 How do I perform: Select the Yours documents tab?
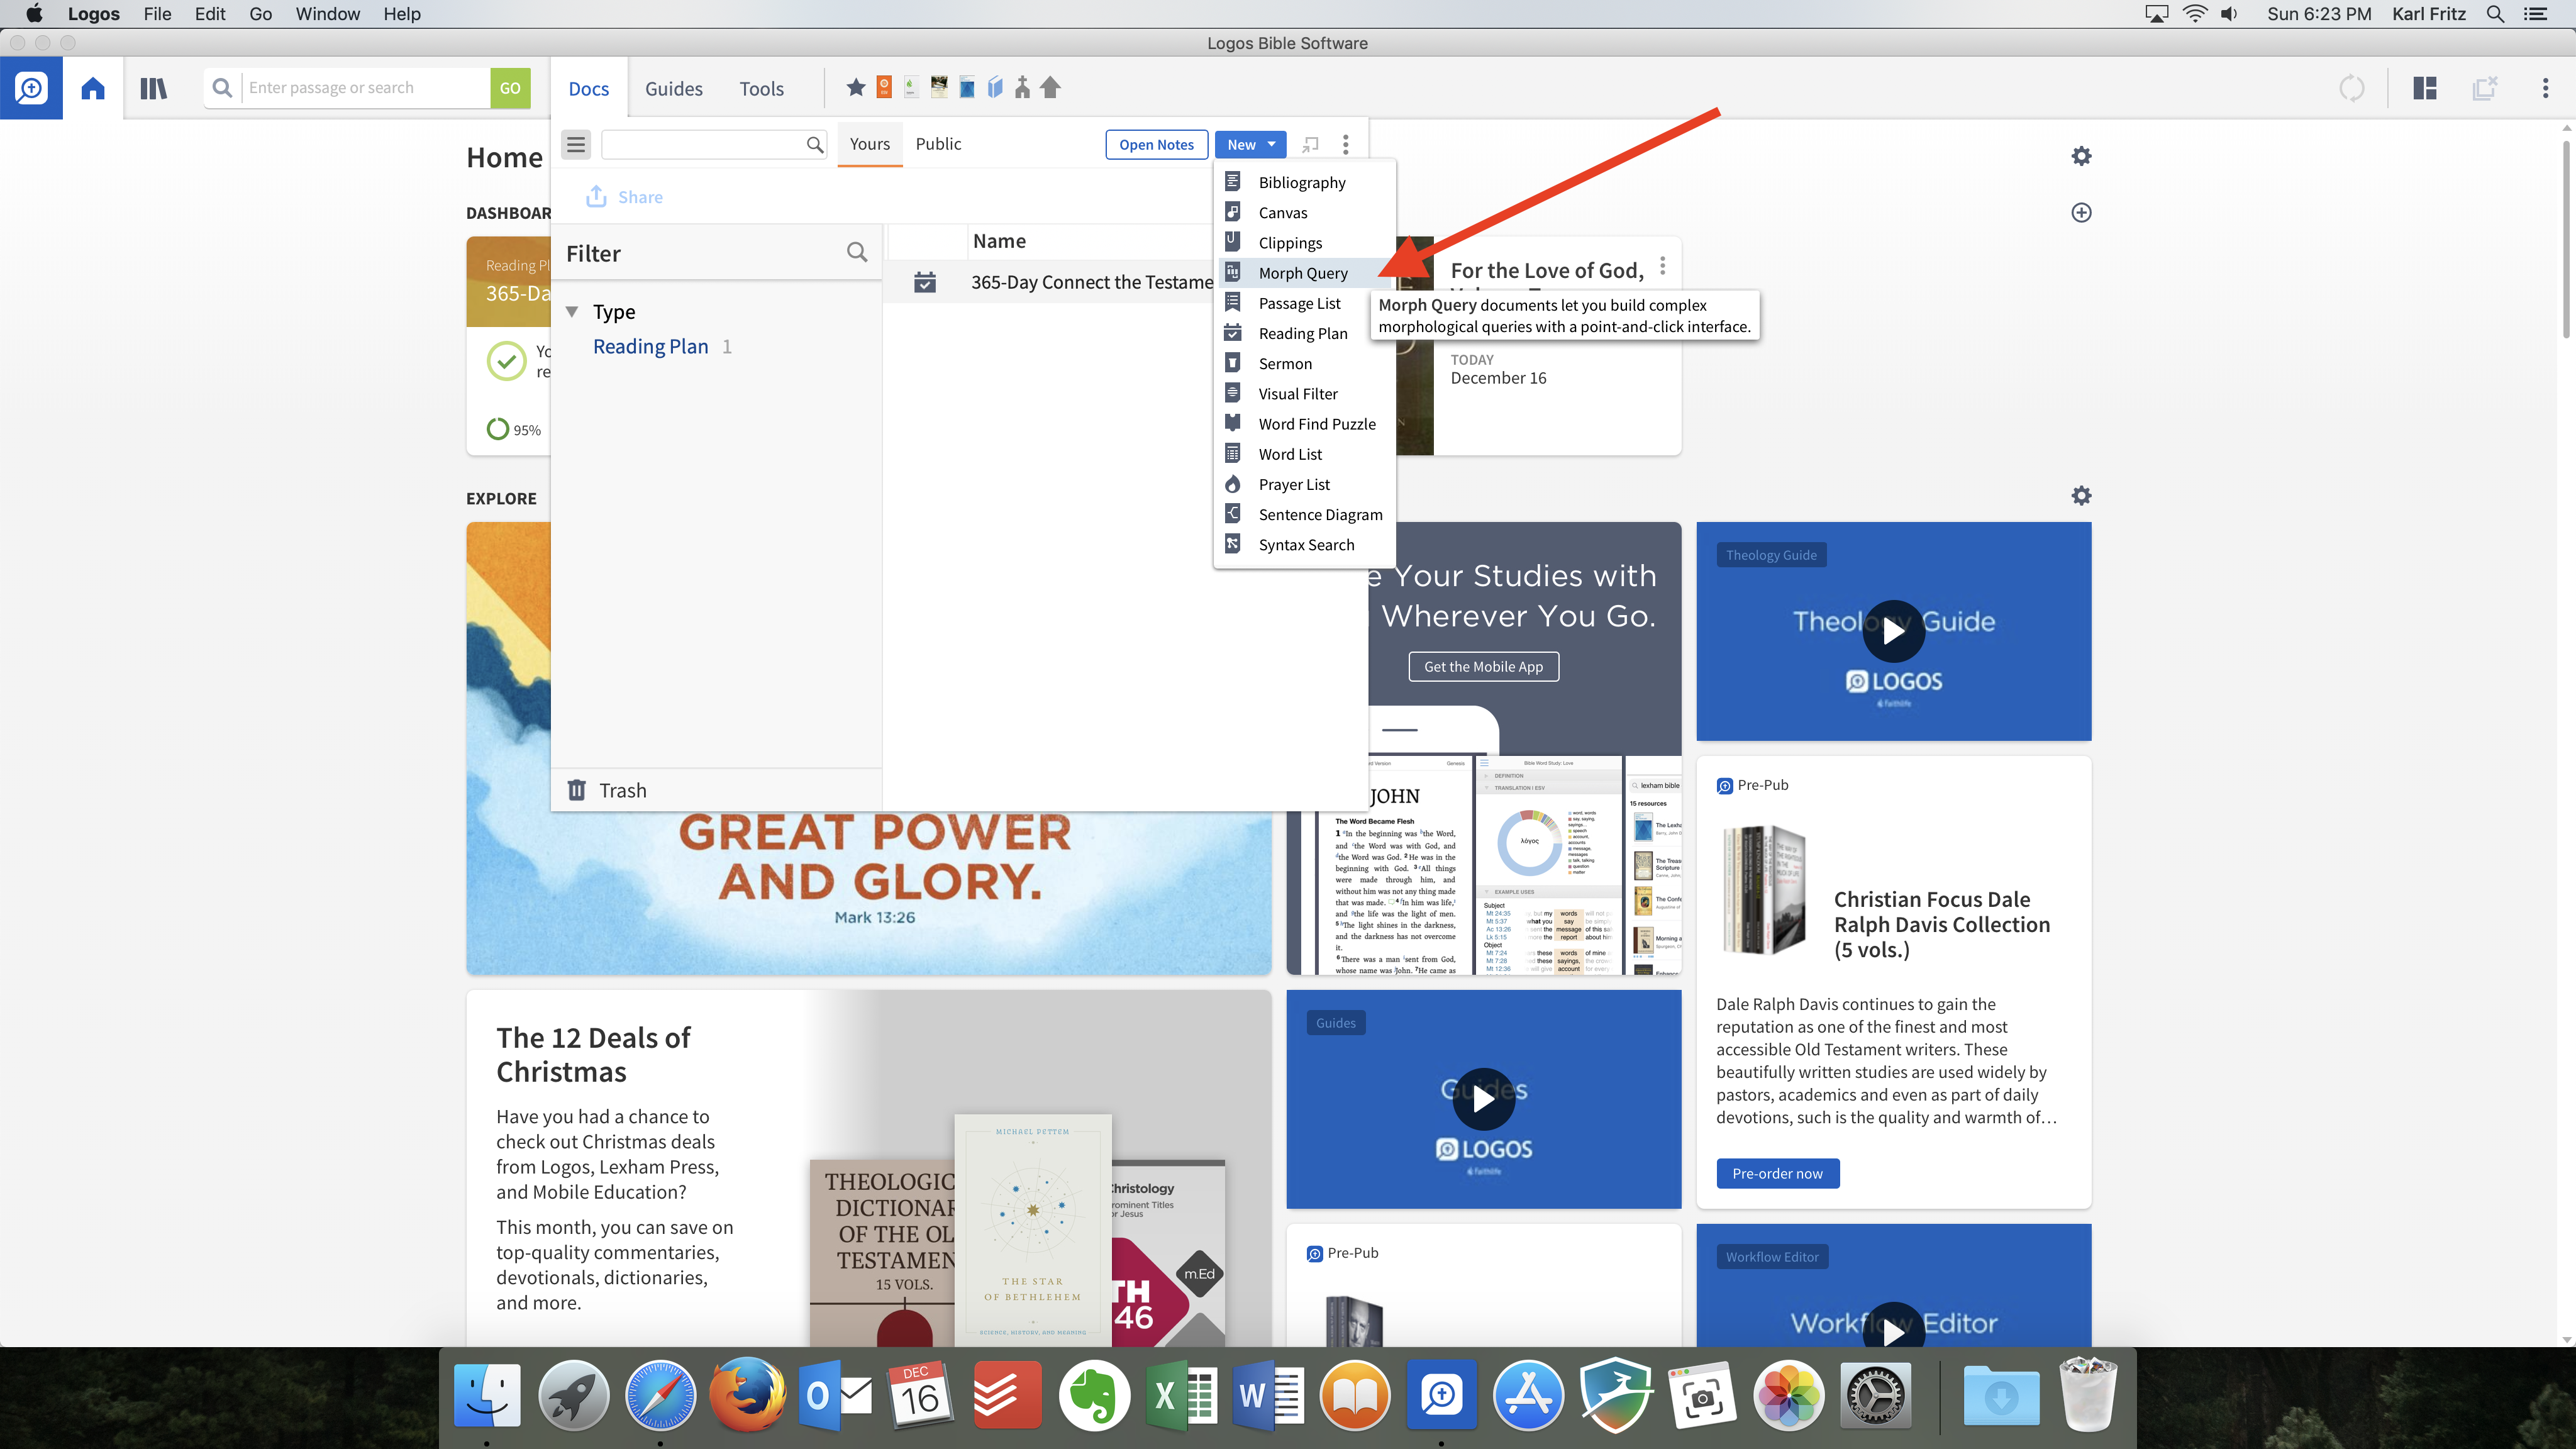[x=870, y=144]
